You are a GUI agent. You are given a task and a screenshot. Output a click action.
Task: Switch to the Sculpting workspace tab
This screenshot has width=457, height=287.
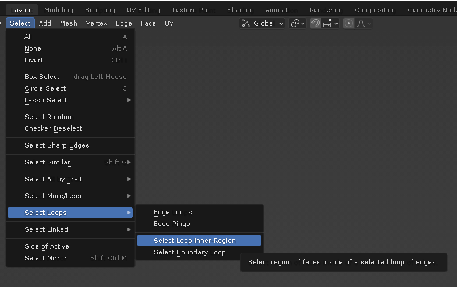(100, 10)
